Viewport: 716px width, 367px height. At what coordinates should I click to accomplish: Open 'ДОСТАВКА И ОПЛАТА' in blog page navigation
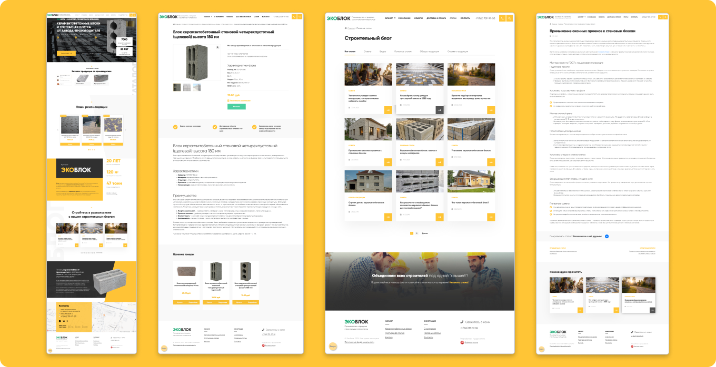pos(436,18)
